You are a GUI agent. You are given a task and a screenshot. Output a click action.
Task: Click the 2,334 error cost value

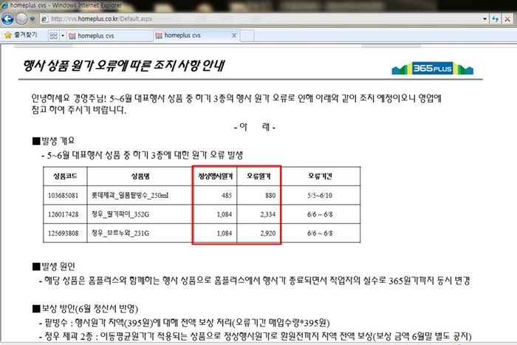[x=267, y=214]
